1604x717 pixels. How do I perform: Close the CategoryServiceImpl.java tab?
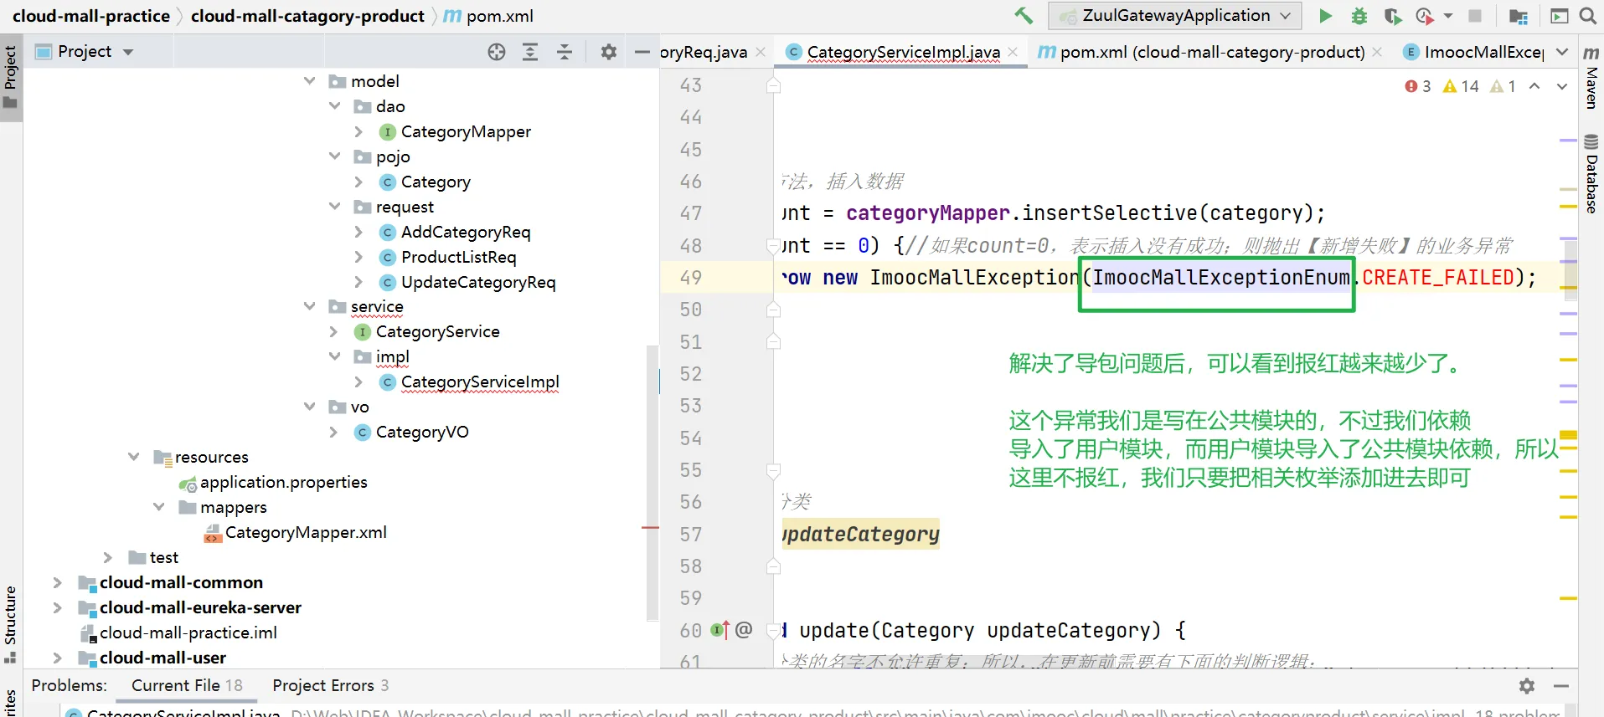coord(1013,52)
